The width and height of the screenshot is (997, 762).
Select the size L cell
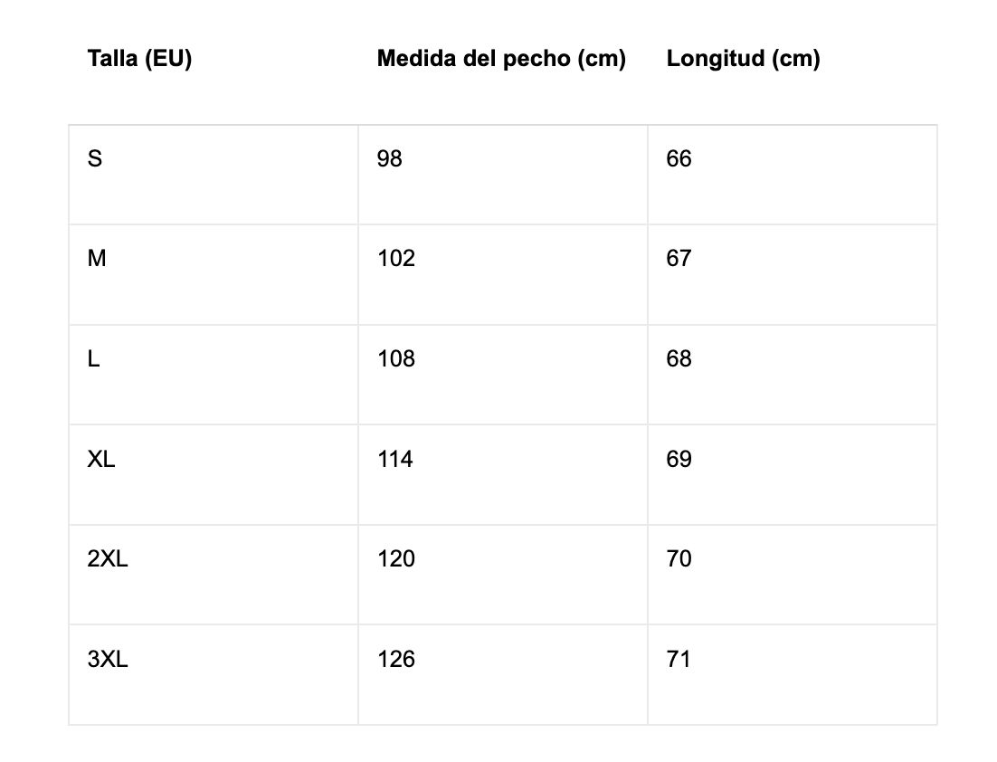click(x=94, y=359)
